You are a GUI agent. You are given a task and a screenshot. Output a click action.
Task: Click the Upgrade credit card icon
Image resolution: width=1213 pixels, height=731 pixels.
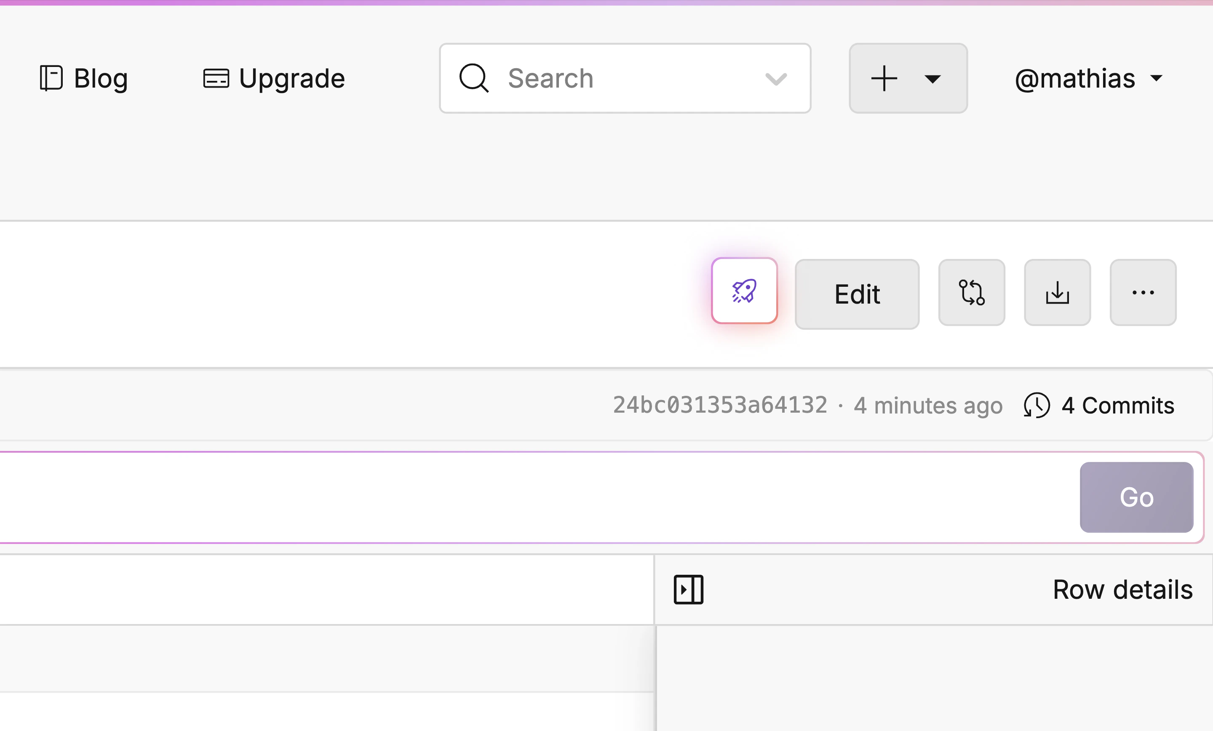pyautogui.click(x=216, y=79)
